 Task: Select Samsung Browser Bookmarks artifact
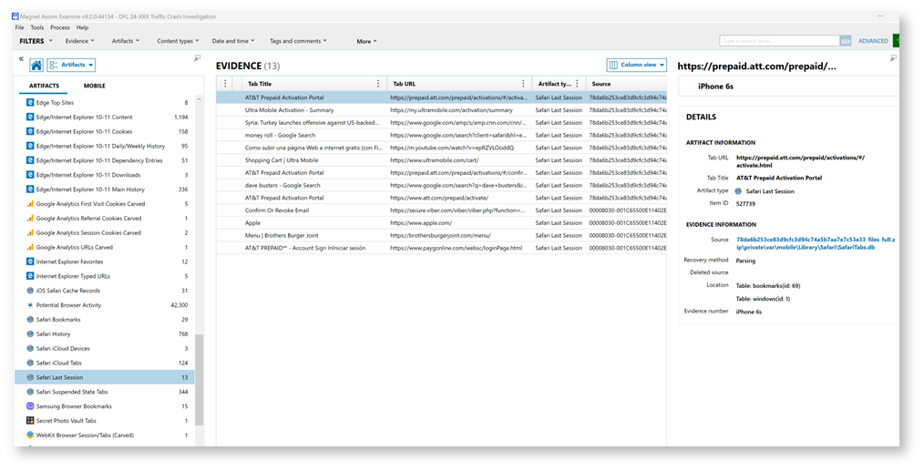point(105,406)
